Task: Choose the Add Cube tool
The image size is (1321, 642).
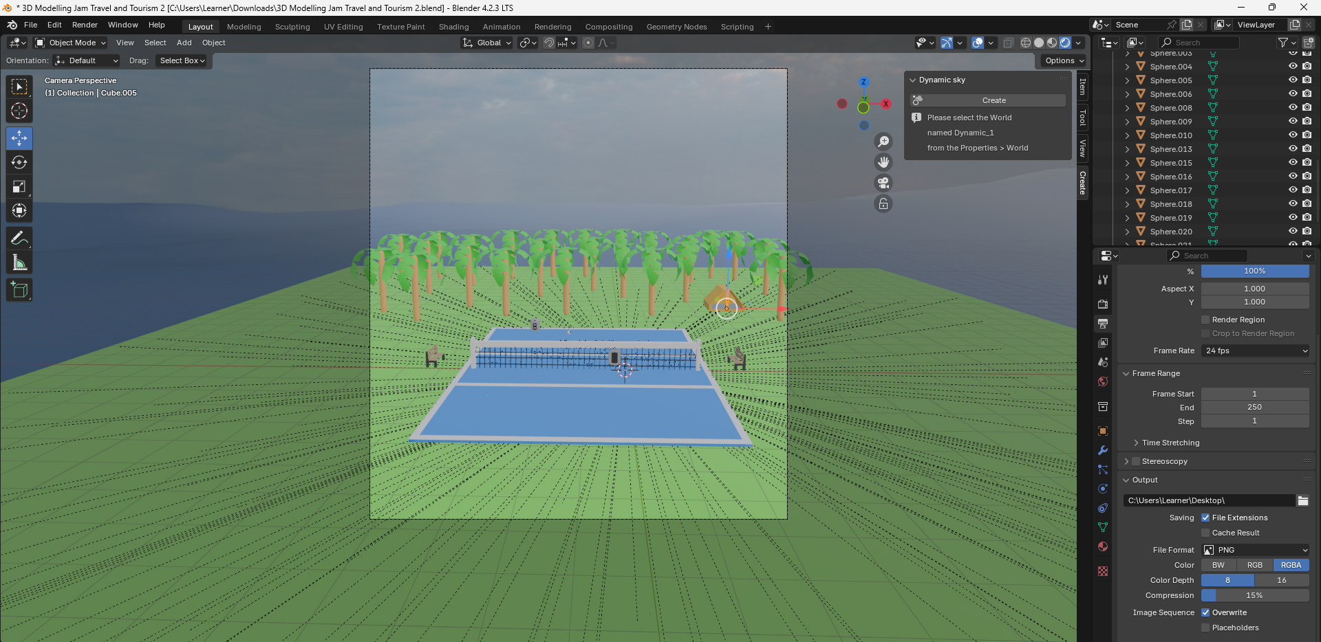Action: (19, 290)
